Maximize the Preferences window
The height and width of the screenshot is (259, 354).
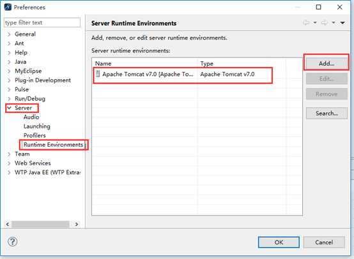click(318, 7)
